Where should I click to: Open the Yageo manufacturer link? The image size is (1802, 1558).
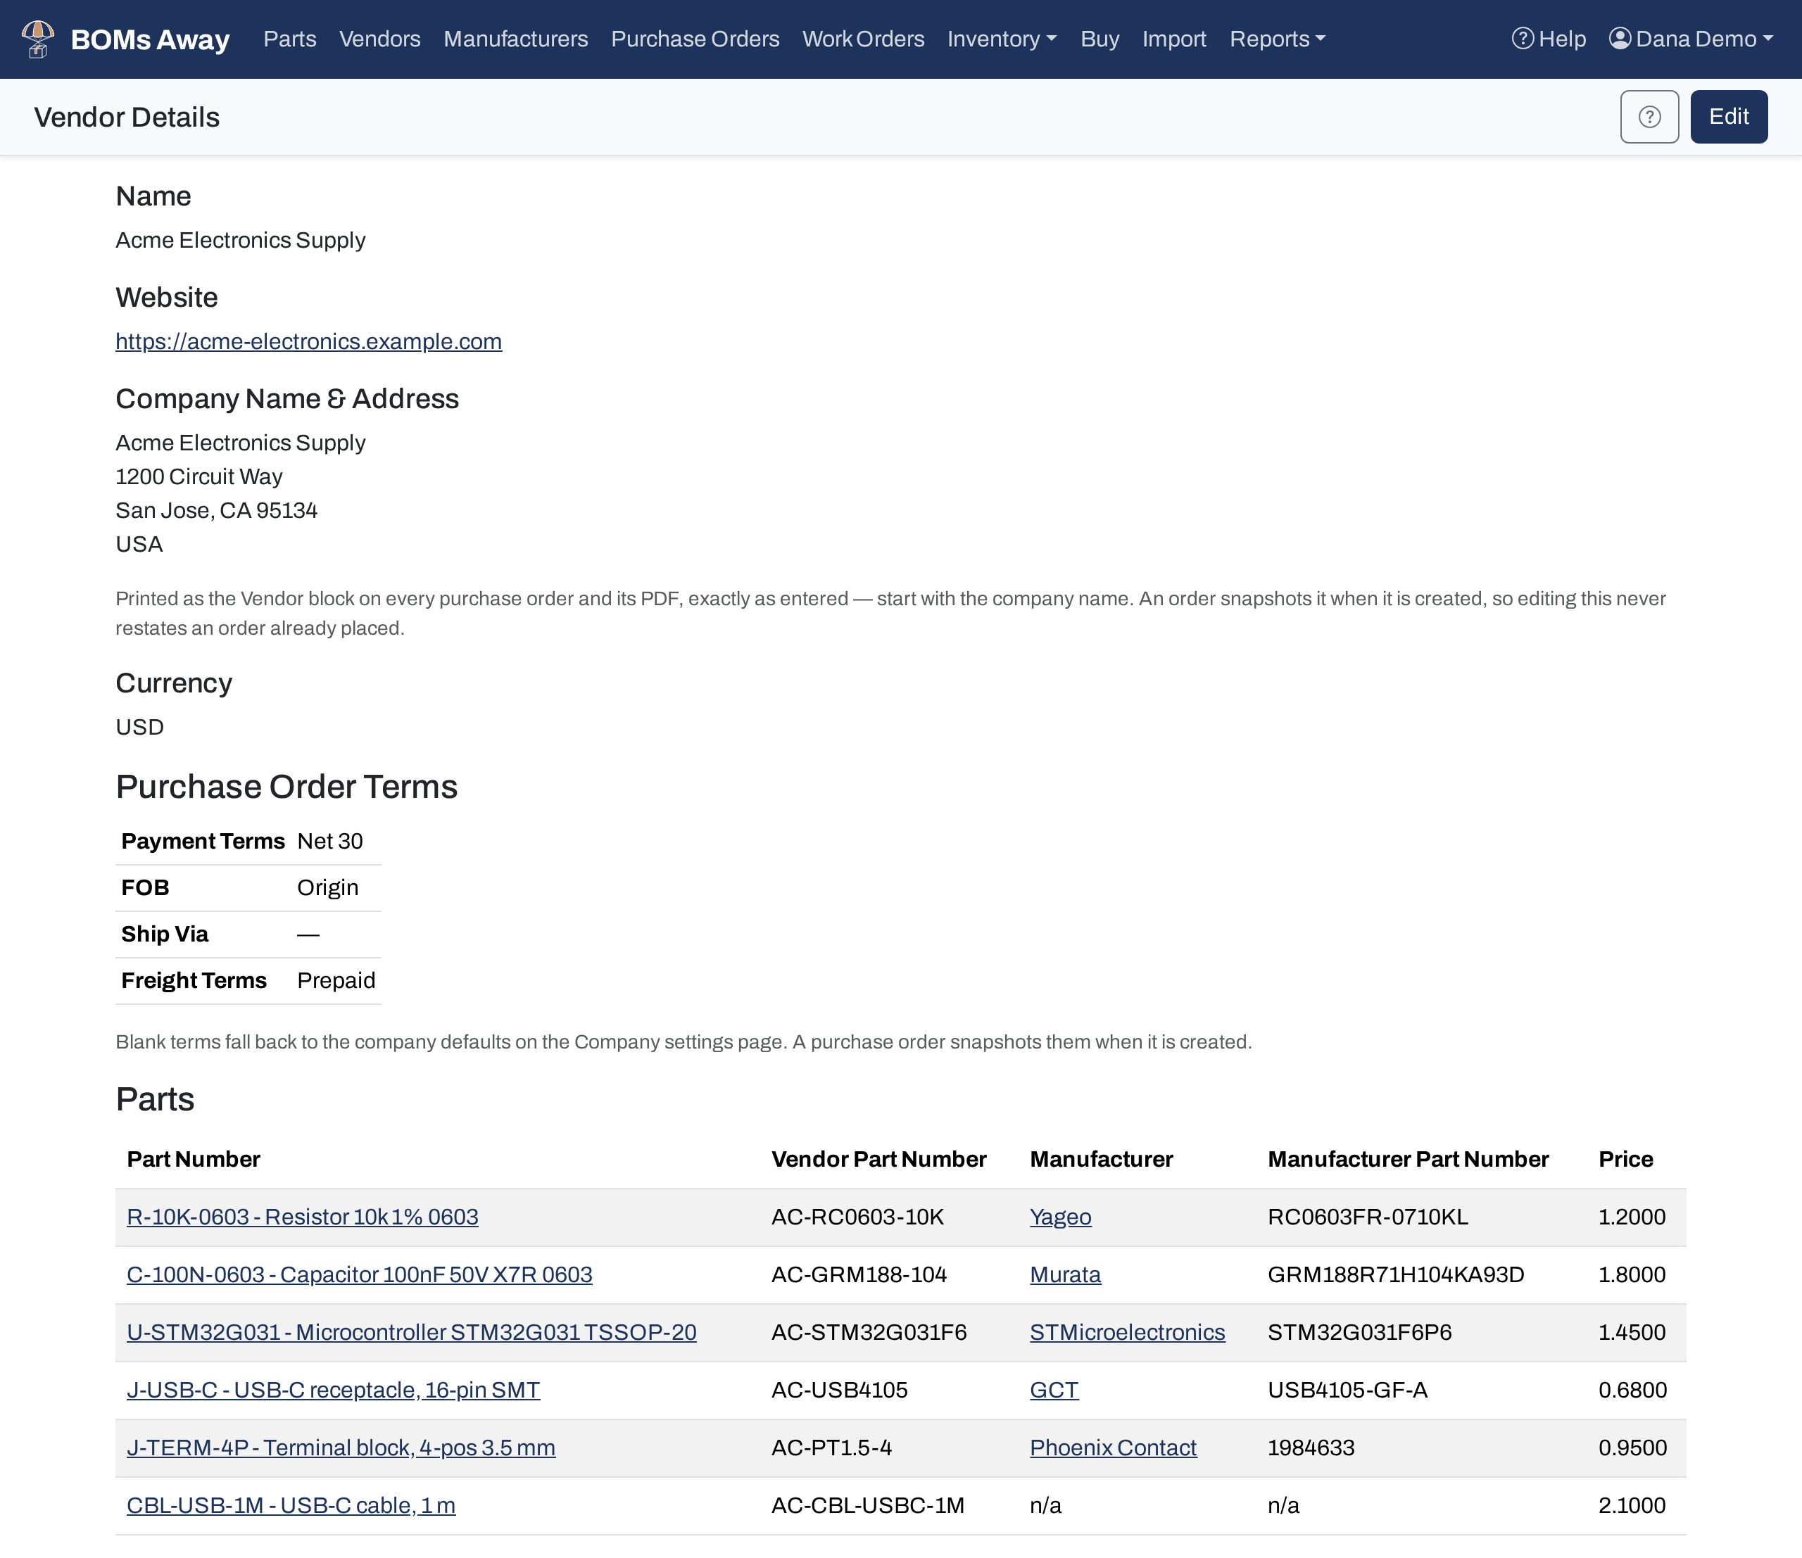click(1060, 1216)
